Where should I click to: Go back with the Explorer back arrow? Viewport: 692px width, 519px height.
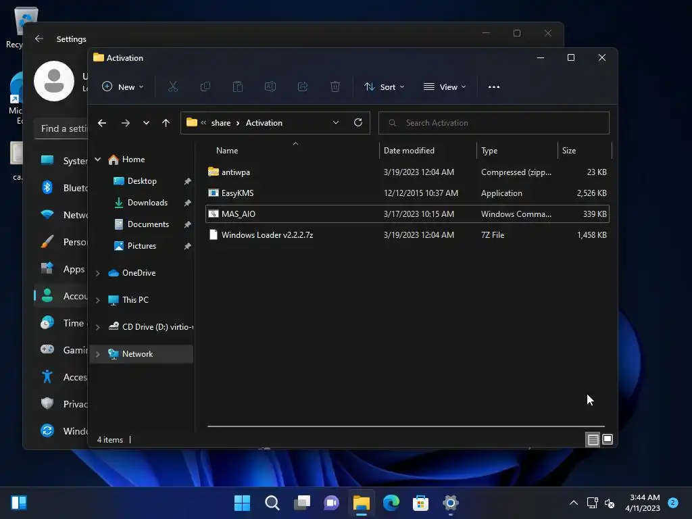(x=102, y=123)
